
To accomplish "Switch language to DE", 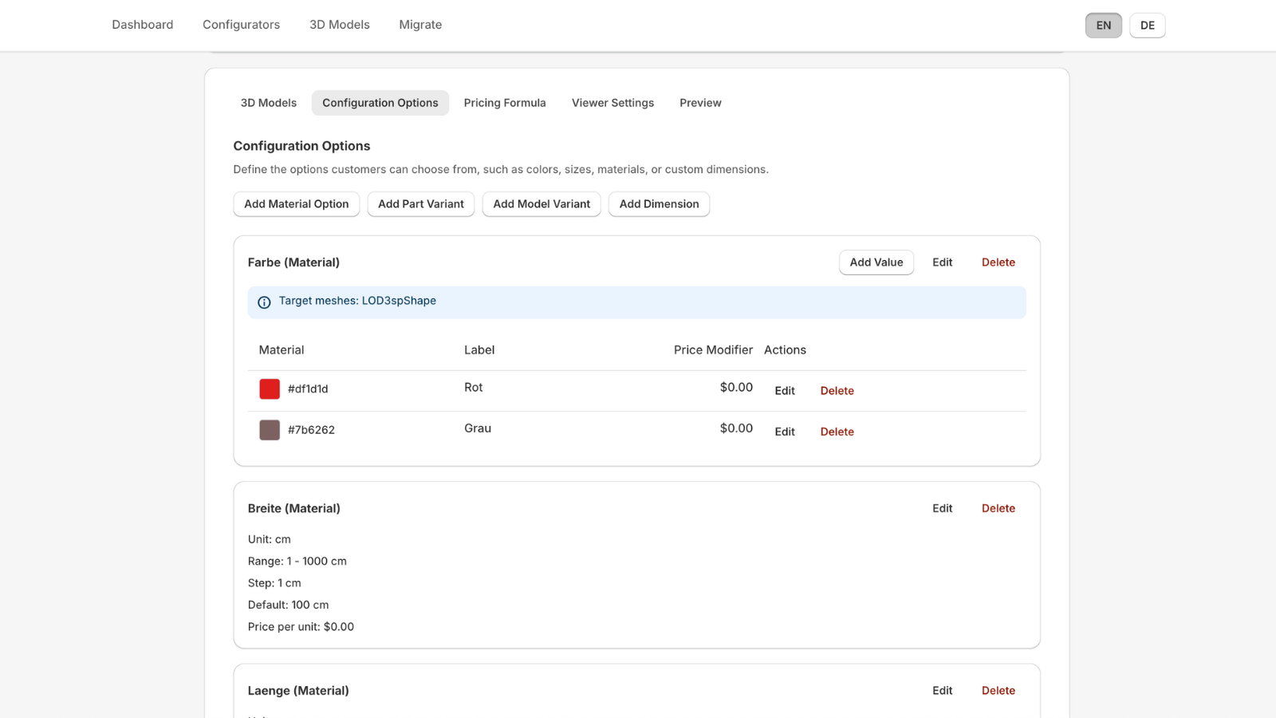I will click(x=1147, y=25).
